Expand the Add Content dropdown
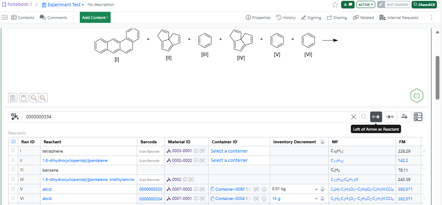442x205 pixels. coord(95,17)
